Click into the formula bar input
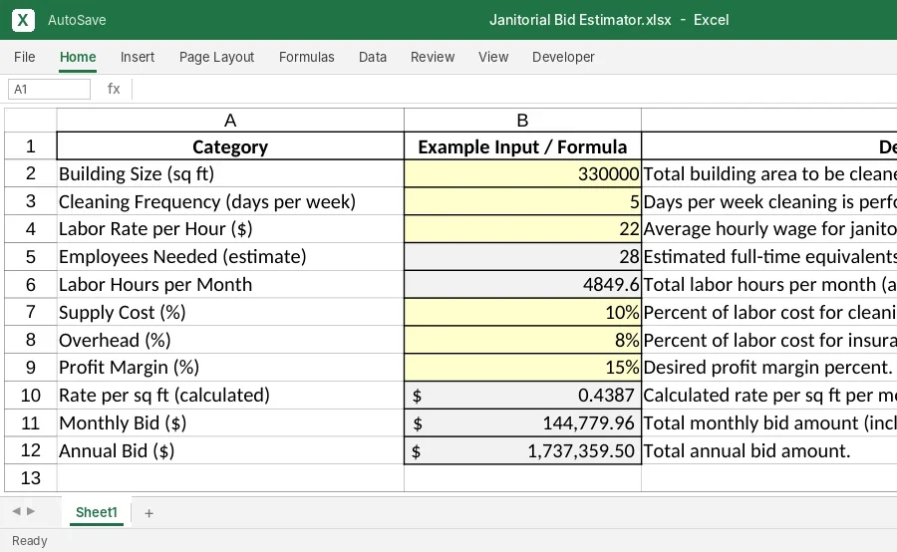 [x=514, y=90]
